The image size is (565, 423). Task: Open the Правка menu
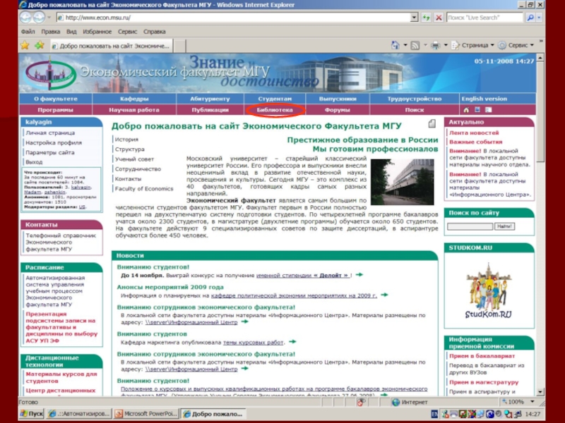[x=50, y=32]
